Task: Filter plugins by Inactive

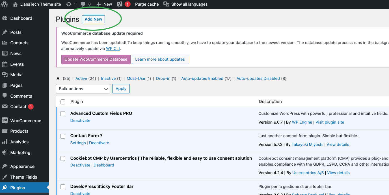Action: (109, 78)
